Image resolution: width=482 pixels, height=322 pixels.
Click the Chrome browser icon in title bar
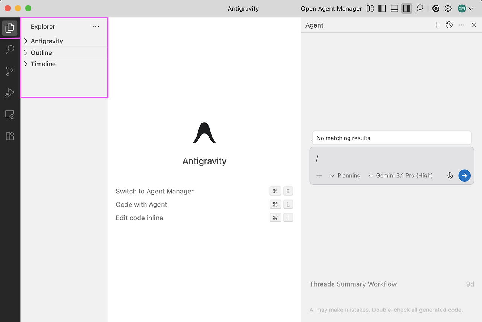point(436,9)
